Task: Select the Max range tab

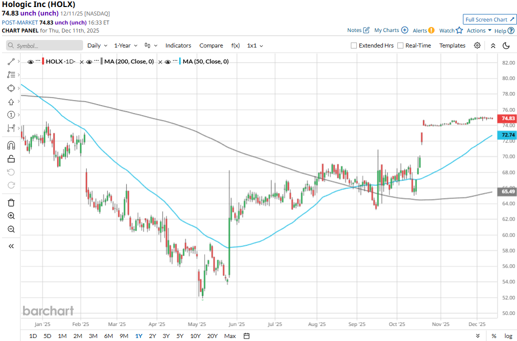Action: click(230, 335)
